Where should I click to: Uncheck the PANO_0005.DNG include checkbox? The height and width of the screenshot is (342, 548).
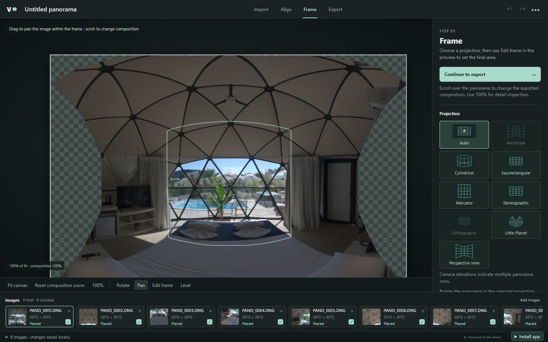coord(351,322)
